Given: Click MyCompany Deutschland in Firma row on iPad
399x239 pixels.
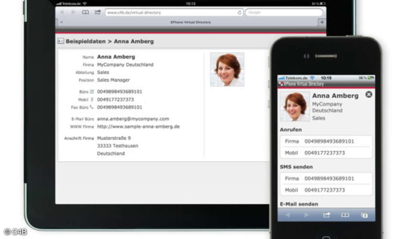Looking at the screenshot, I should (x=125, y=65).
